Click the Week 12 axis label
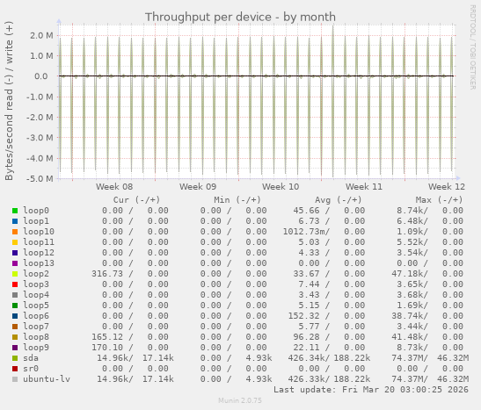481x410 pixels. tap(447, 187)
